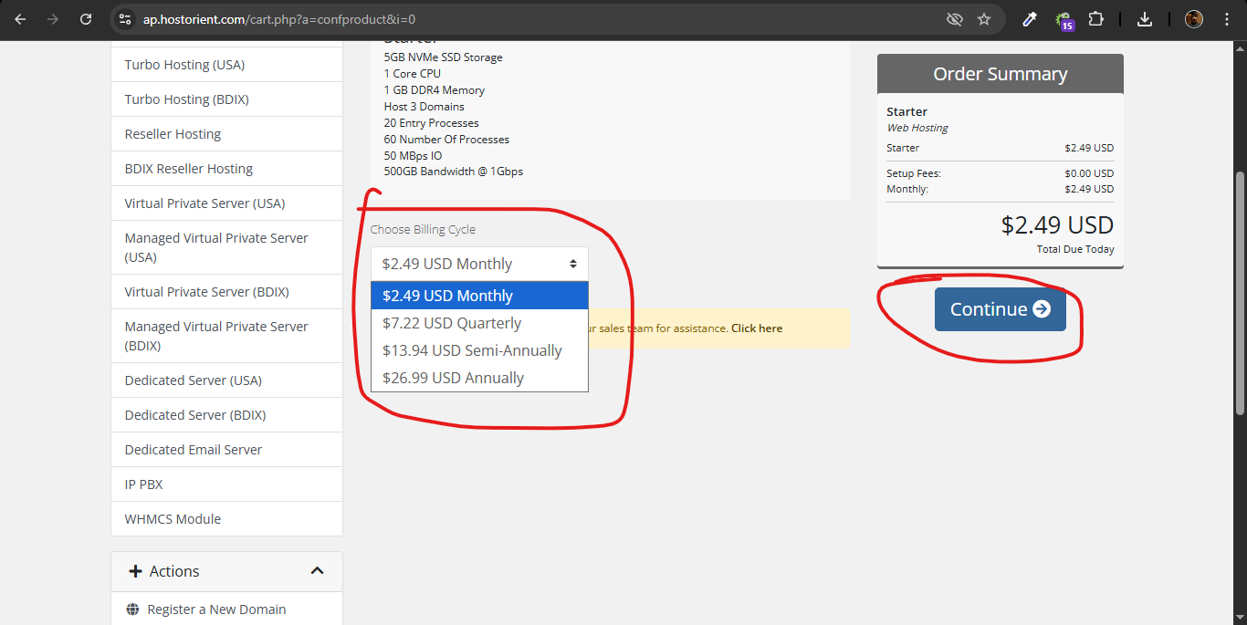Open Reseller Hosting category

[173, 134]
